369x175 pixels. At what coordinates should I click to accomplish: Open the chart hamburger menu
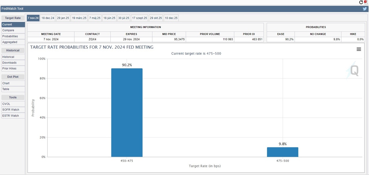[359, 49]
